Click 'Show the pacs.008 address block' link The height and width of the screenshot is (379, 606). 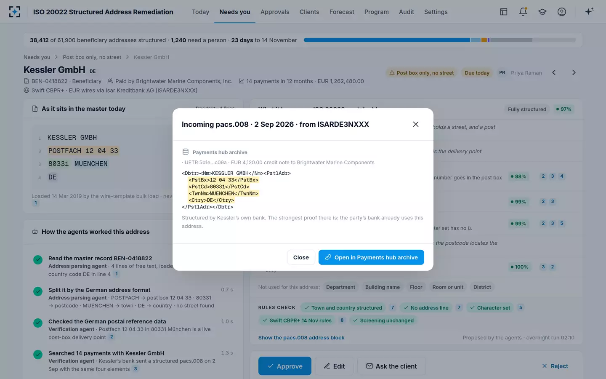click(x=301, y=337)
